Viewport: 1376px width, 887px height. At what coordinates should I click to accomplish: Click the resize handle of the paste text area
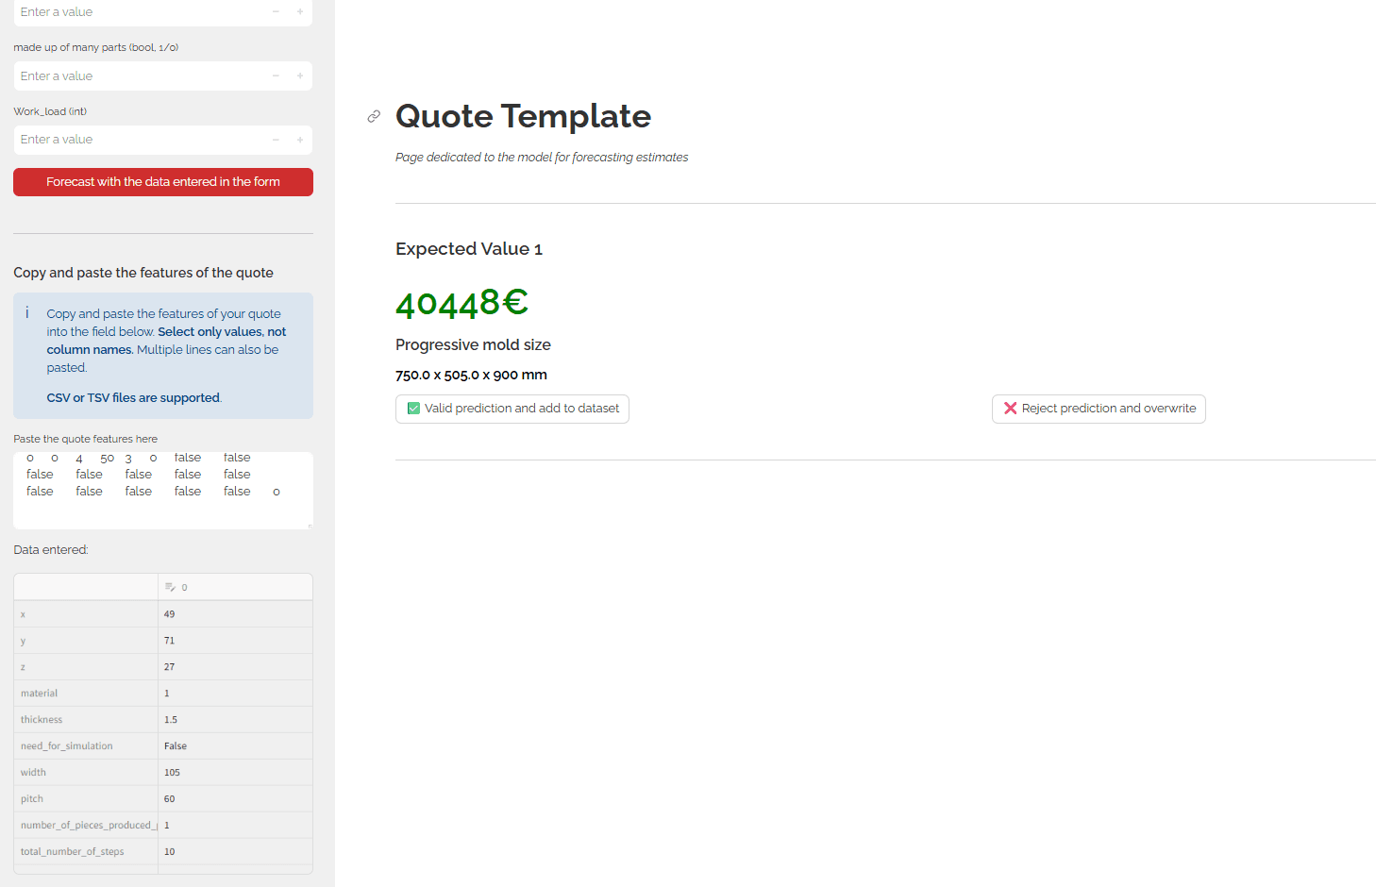310,526
